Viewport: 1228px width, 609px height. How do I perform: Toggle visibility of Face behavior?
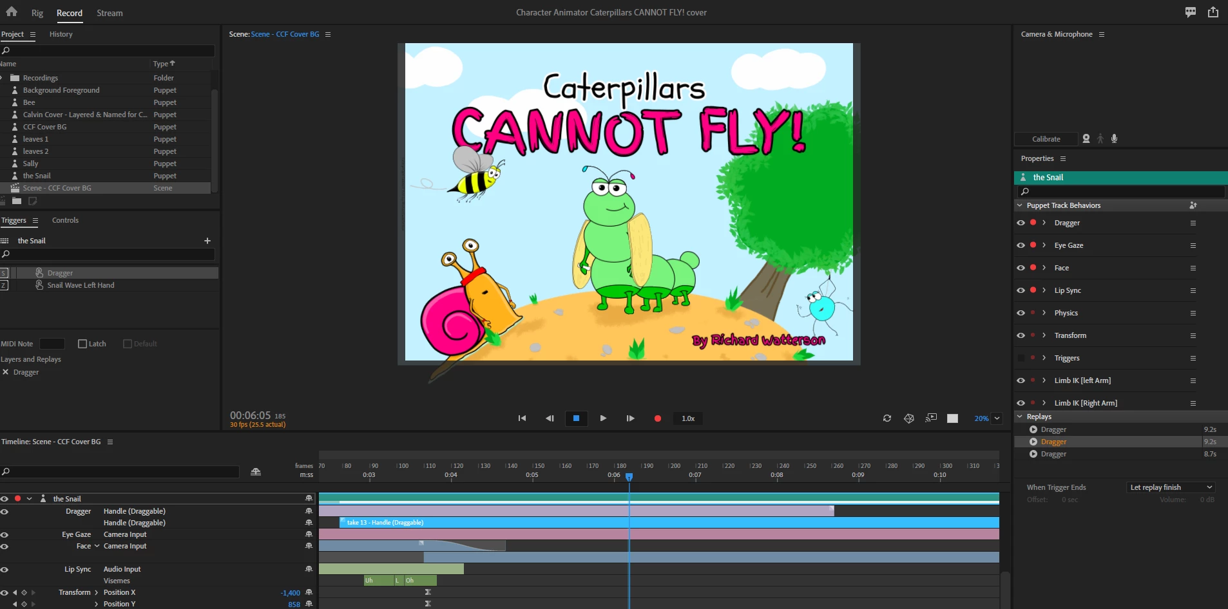(x=1021, y=268)
